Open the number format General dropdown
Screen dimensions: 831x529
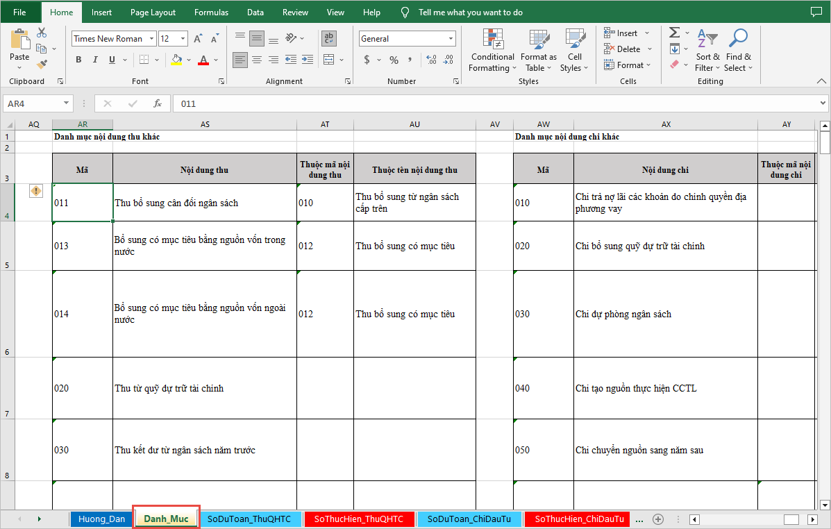pyautogui.click(x=451, y=39)
